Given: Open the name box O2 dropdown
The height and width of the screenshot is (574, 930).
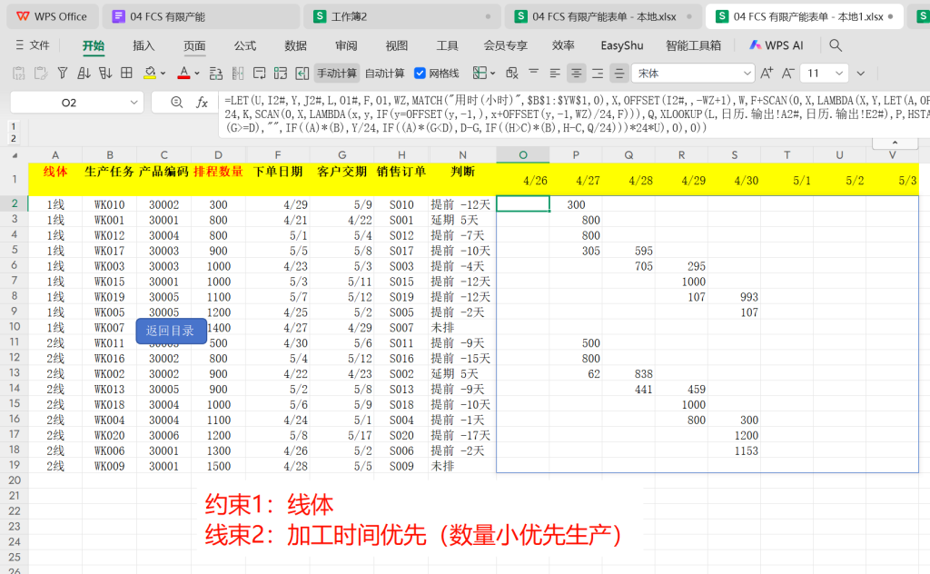Looking at the screenshot, I should pyautogui.click(x=134, y=103).
